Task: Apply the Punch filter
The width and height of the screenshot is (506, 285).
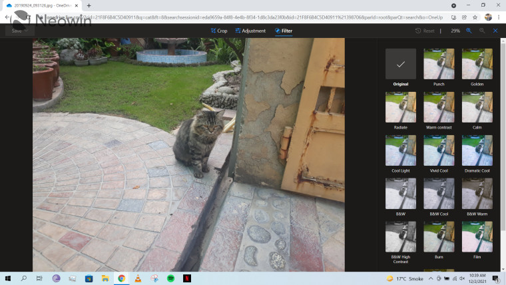Action: pyautogui.click(x=439, y=64)
